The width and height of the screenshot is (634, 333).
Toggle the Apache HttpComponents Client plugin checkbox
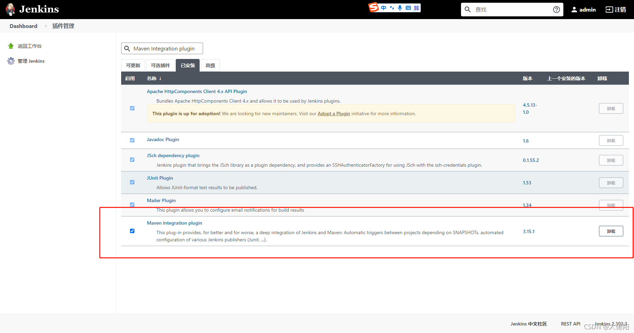click(132, 108)
